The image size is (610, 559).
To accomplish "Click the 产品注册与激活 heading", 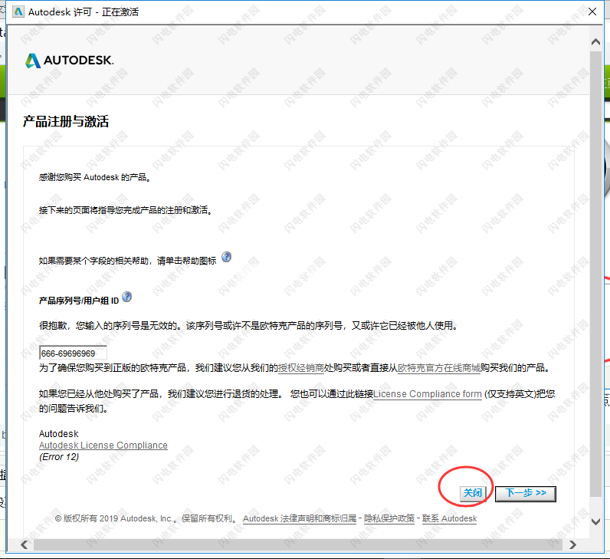I will [66, 121].
